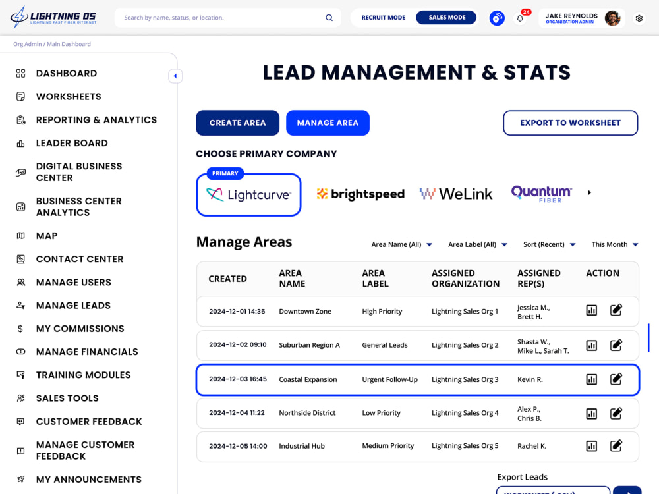Open stats chart for Northside District
The image size is (659, 494).
[x=591, y=414]
